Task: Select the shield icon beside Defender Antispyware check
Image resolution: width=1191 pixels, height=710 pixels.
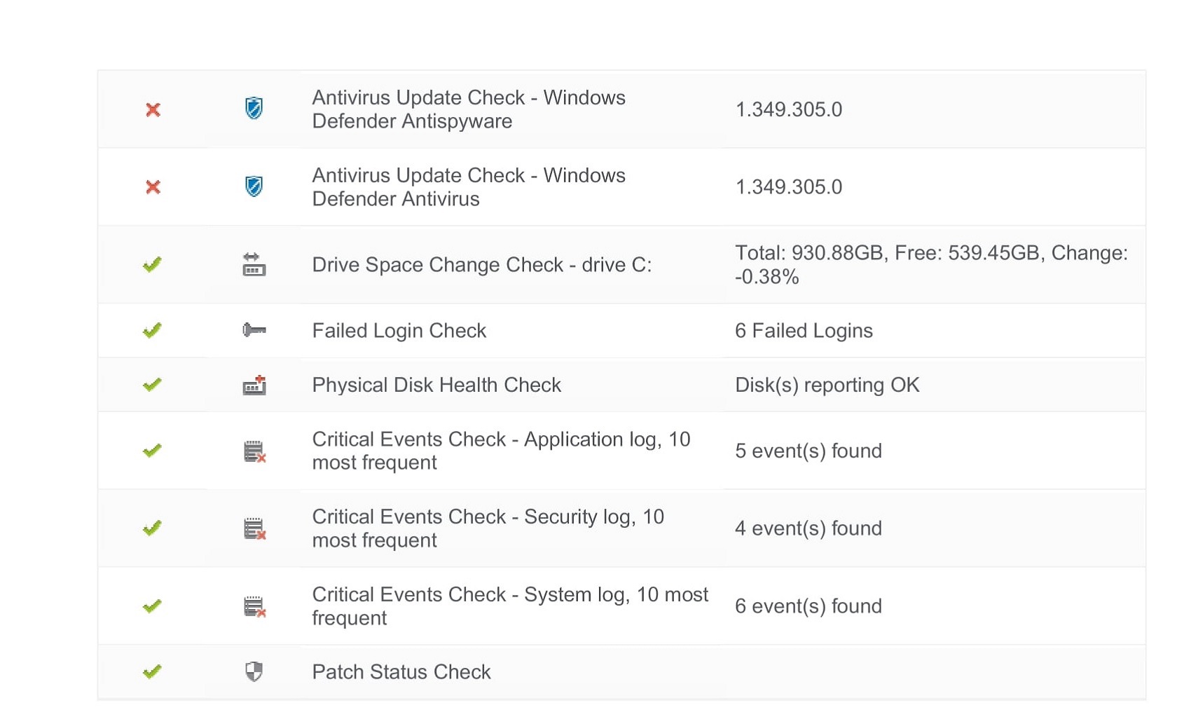Action: [x=254, y=109]
